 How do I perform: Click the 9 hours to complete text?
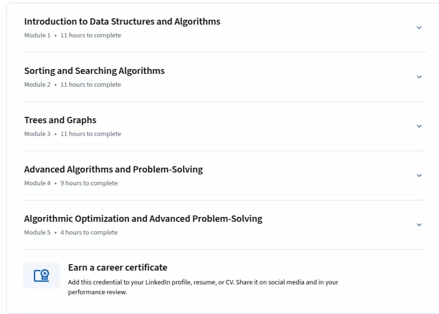coord(89,183)
